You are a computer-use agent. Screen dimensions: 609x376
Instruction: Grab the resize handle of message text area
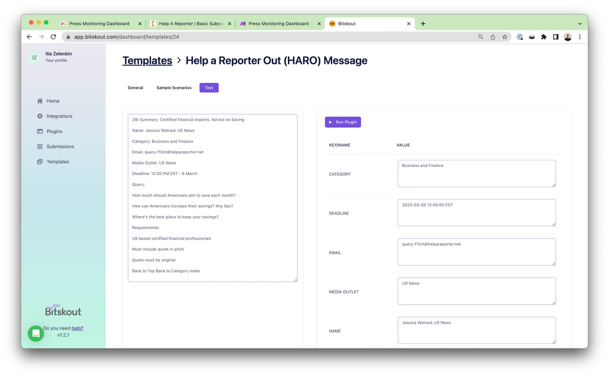pyautogui.click(x=295, y=279)
